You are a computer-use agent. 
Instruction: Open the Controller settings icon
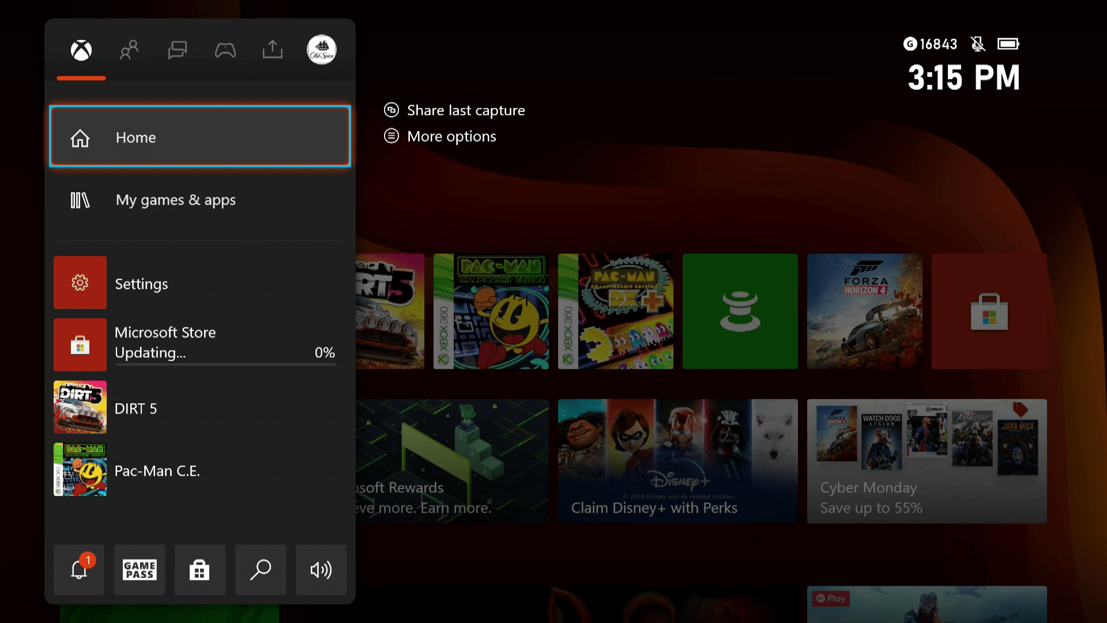[225, 50]
